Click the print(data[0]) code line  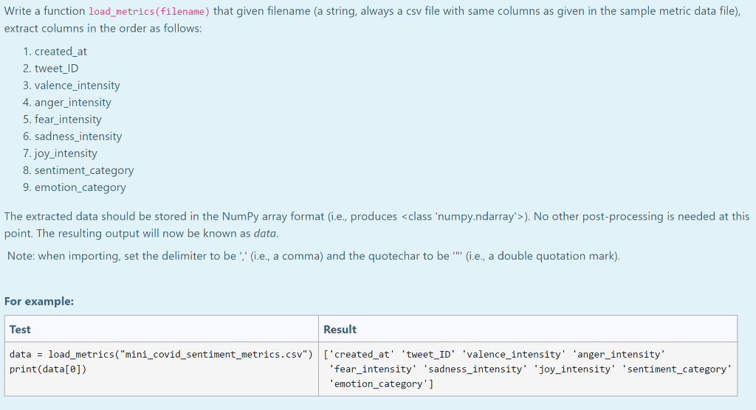tap(48, 369)
